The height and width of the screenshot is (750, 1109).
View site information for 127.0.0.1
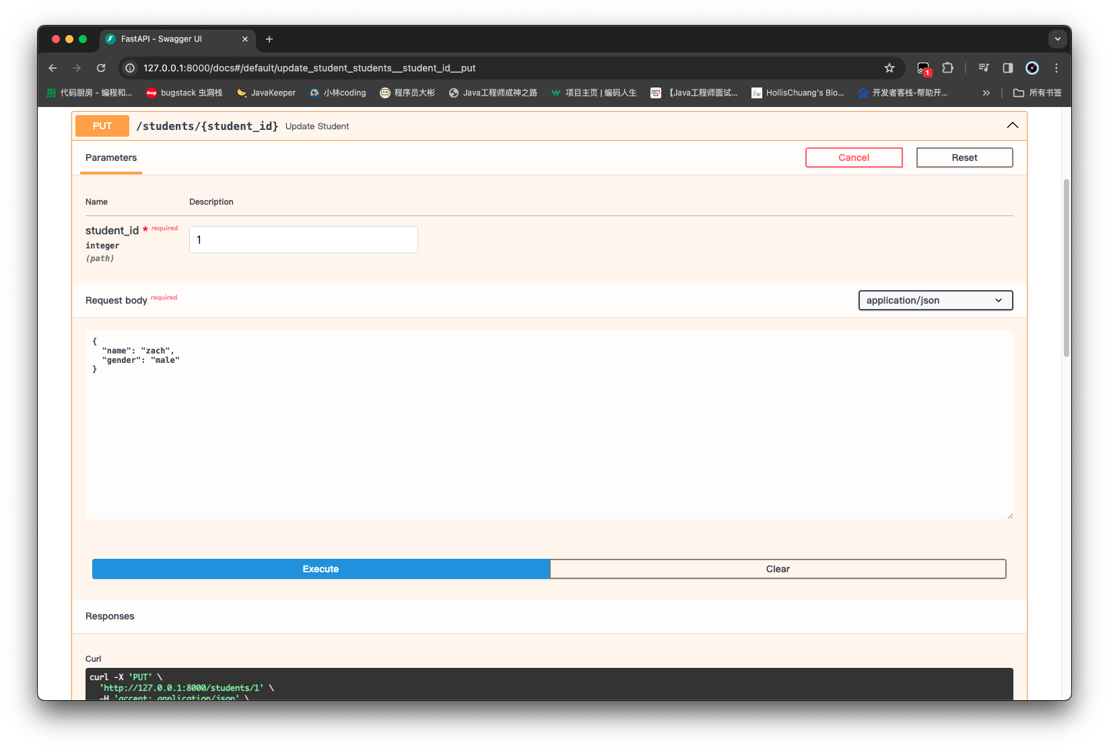coord(131,68)
